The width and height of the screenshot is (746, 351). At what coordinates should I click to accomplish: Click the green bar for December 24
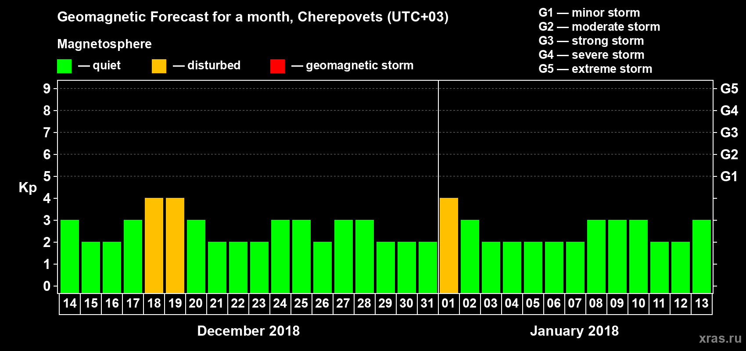(x=280, y=256)
